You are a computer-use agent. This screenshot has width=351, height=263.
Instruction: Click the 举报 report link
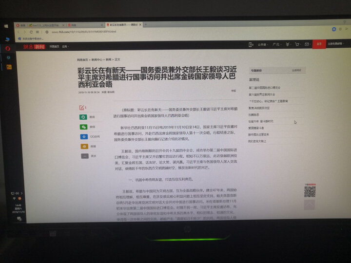pyautogui.click(x=234, y=91)
